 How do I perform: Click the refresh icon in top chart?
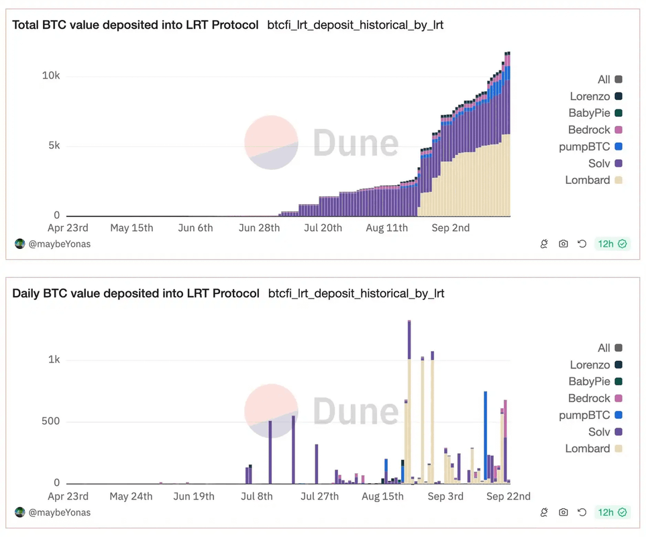tap(582, 244)
